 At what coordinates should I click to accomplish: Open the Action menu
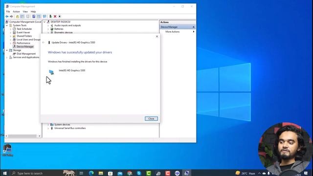point(16,12)
